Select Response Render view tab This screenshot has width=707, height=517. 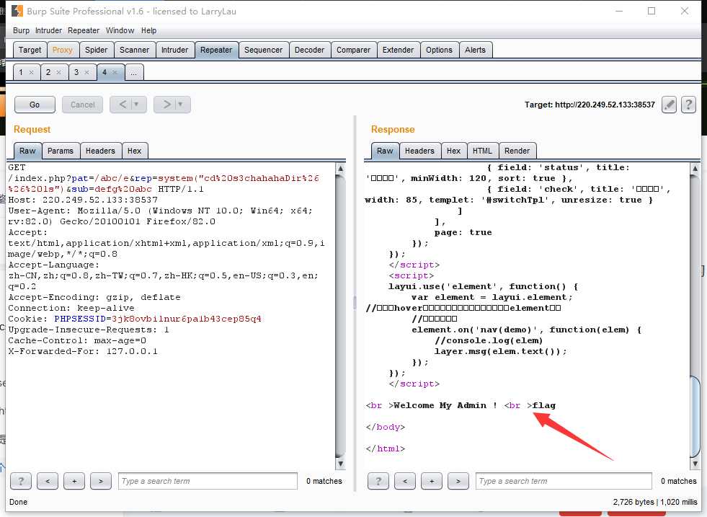(517, 151)
